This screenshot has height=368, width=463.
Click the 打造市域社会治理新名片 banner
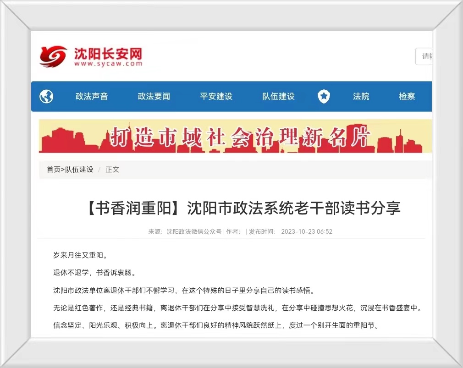(x=235, y=136)
